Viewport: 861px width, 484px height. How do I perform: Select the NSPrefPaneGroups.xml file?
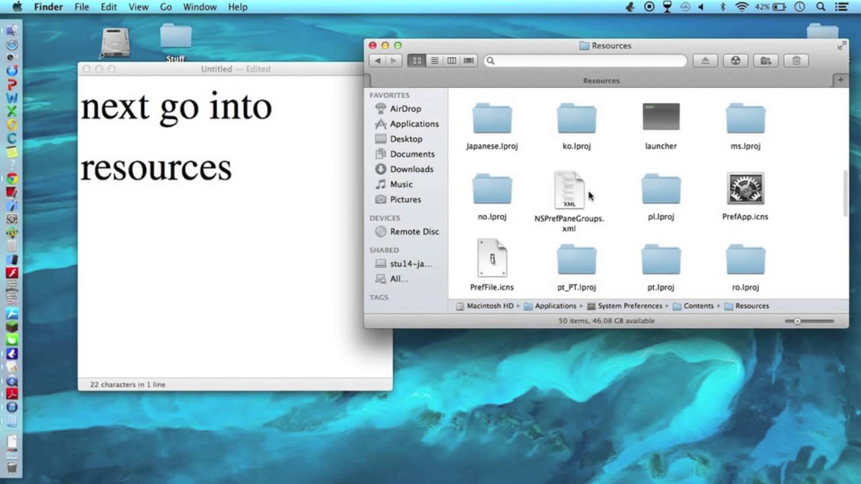tap(569, 202)
